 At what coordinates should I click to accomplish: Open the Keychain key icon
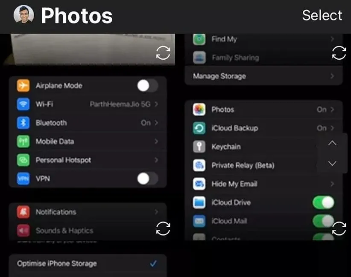point(199,147)
